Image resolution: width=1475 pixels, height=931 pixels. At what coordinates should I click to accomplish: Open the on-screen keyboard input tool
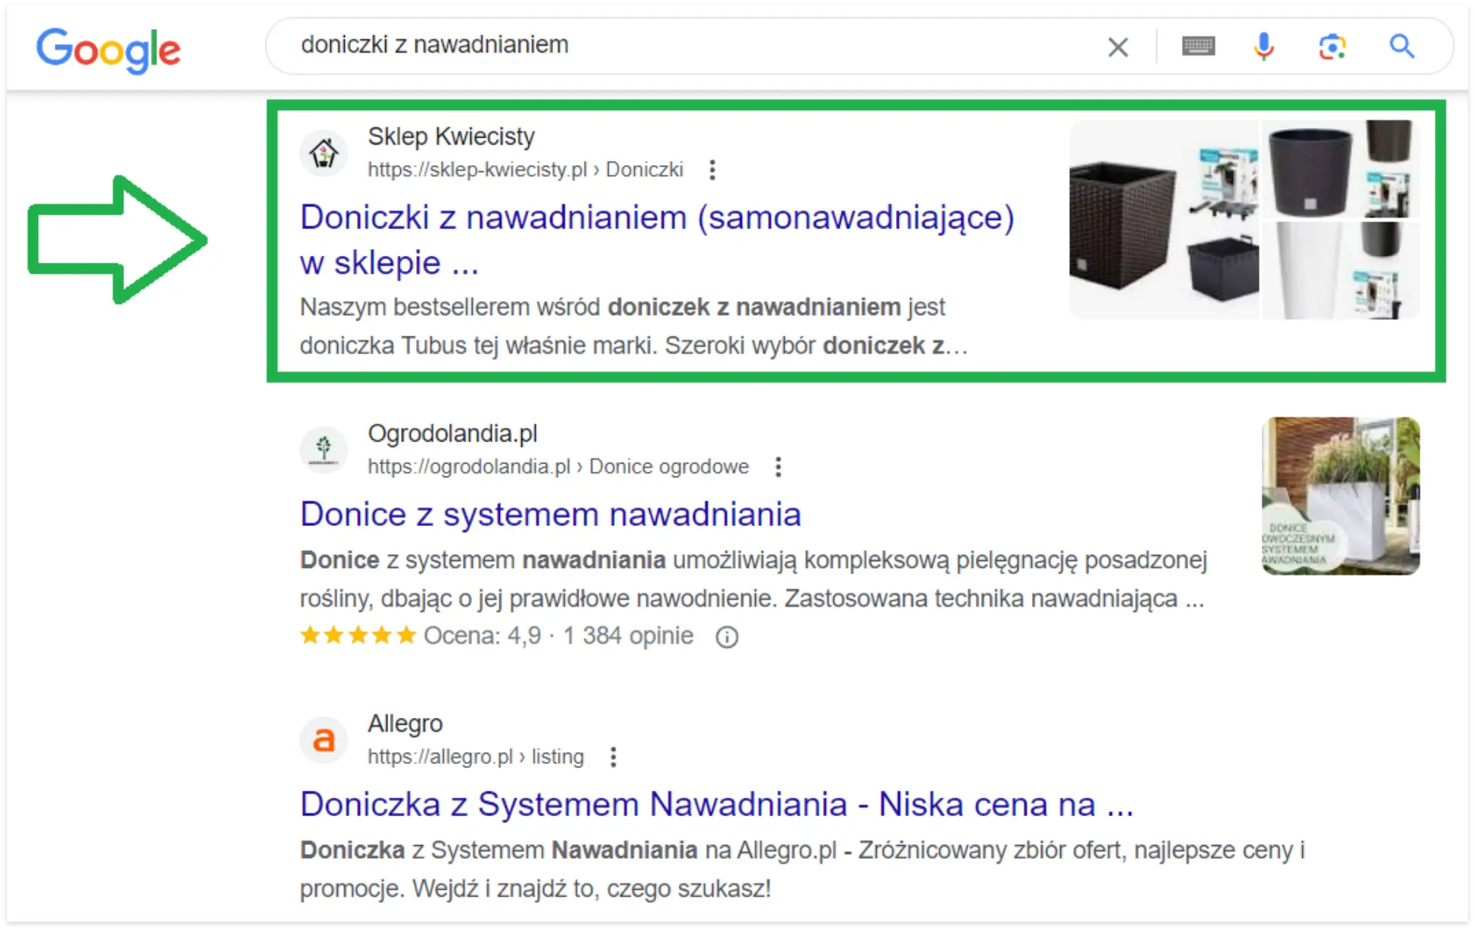point(1198,46)
